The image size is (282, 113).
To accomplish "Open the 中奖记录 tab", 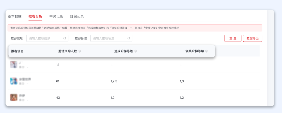I will (56, 16).
